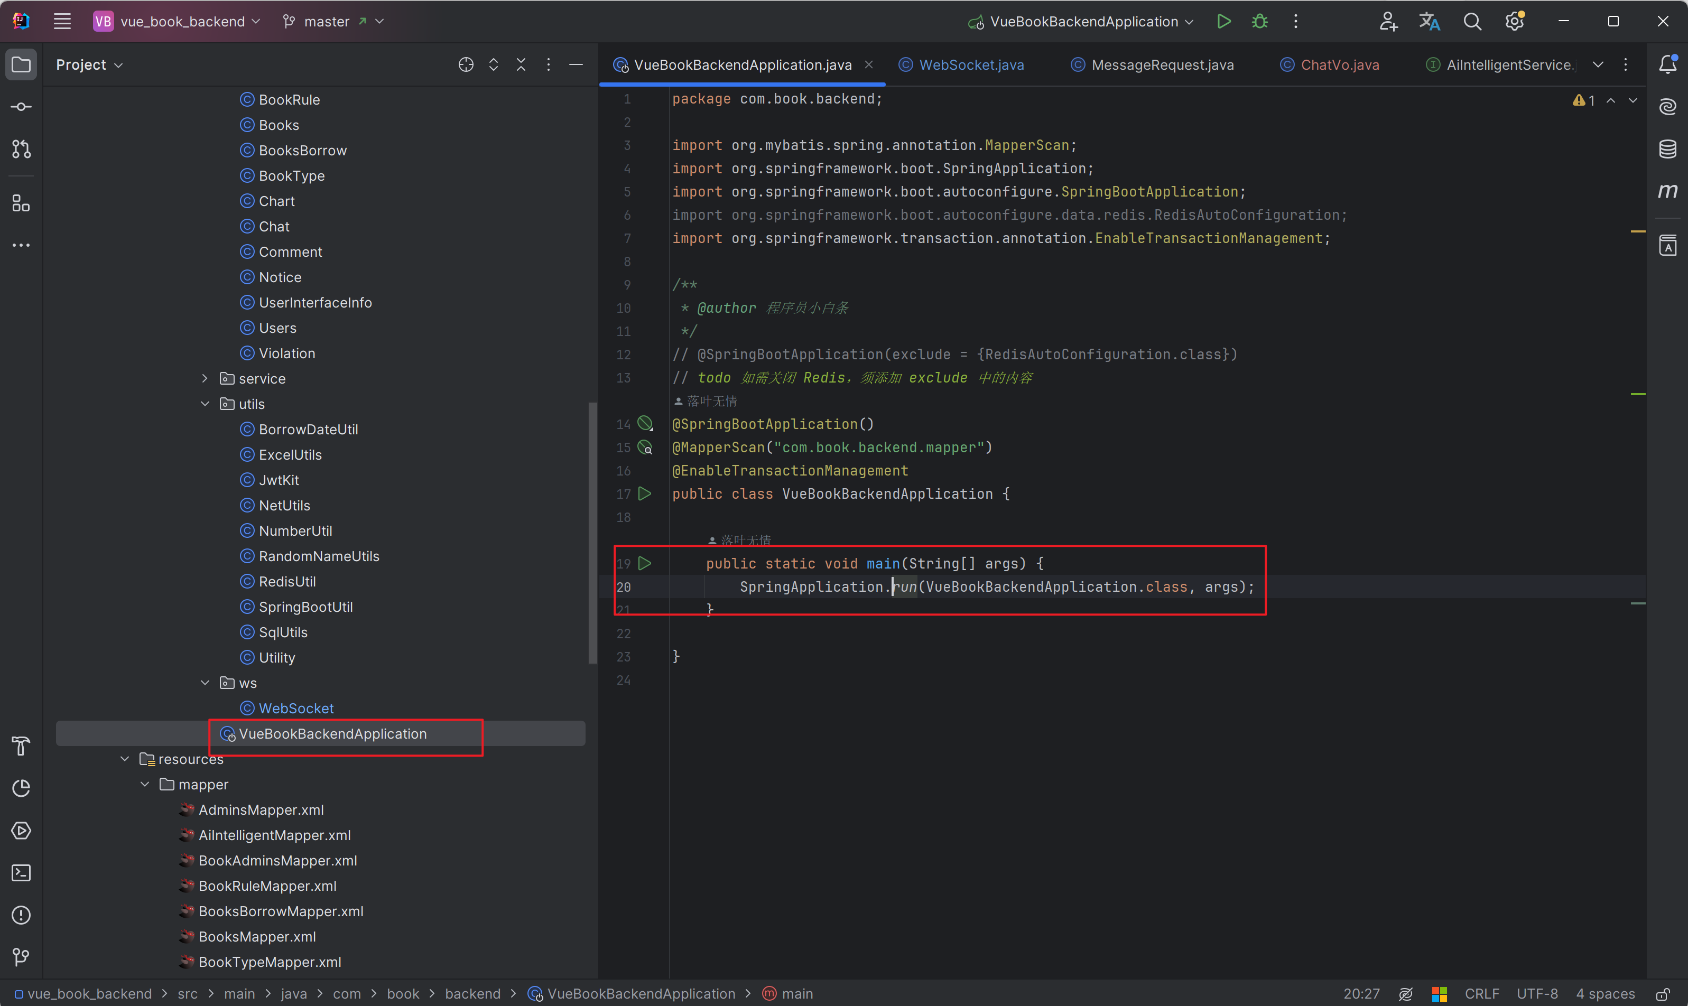The width and height of the screenshot is (1688, 1006).
Task: Expand the service folder
Action: 205,379
